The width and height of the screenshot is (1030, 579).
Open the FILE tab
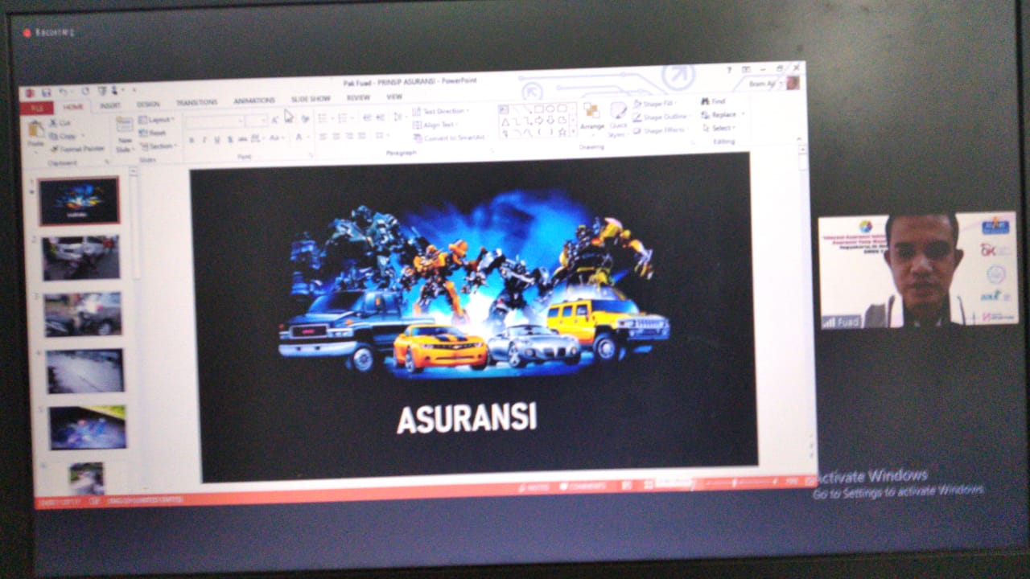[x=36, y=108]
